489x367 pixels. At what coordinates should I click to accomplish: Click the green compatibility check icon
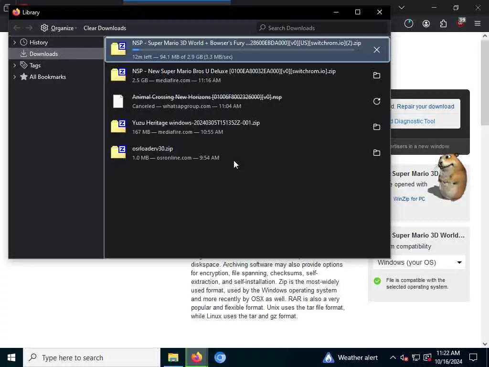[377, 281]
